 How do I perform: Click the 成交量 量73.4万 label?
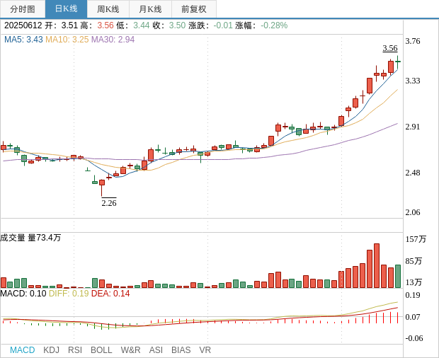pos(30,238)
